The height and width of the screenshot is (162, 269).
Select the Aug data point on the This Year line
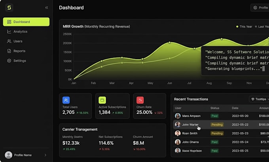[x=222, y=39]
